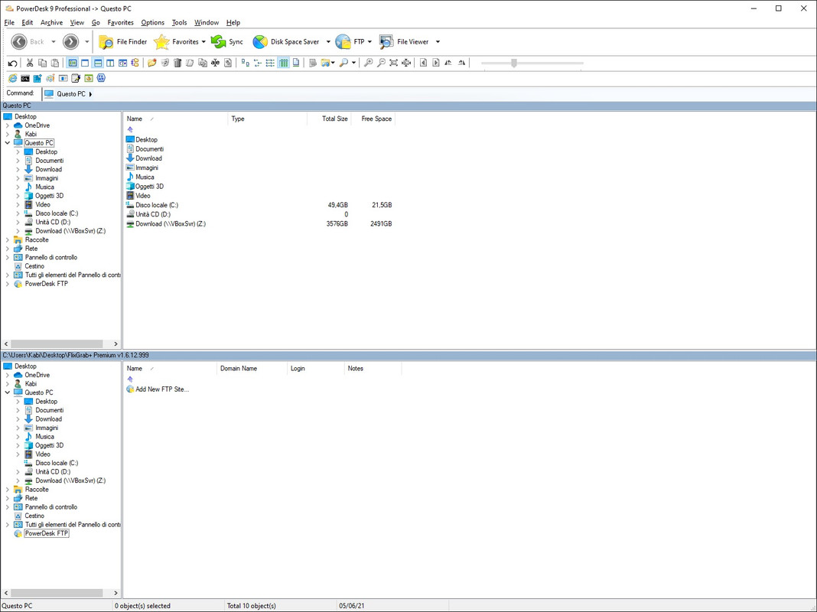Viewport: 817px width, 612px height.
Task: Open the Favorites menu in menu bar
Action: 120,22
